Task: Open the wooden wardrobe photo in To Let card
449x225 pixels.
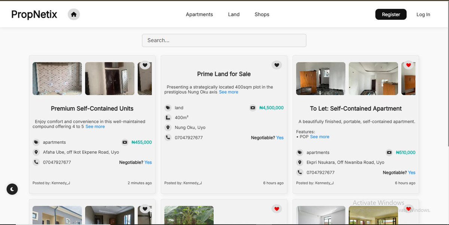Action: tap(321, 79)
